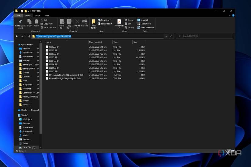Image resolution: width=251 pixels, height=167 pixels.
Task: Open the address bar history dropdown
Action: 166,36
